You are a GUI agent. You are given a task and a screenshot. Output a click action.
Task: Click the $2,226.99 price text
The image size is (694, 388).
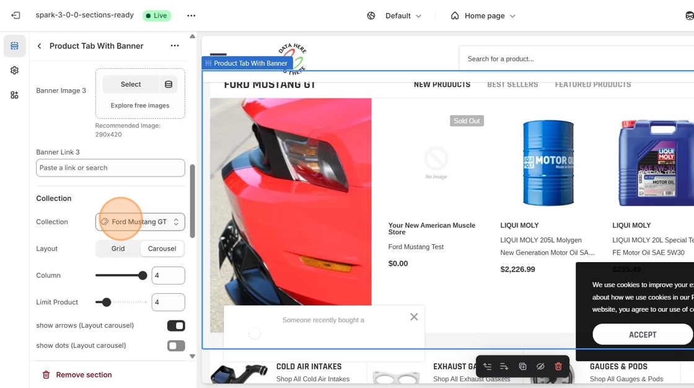517,269
